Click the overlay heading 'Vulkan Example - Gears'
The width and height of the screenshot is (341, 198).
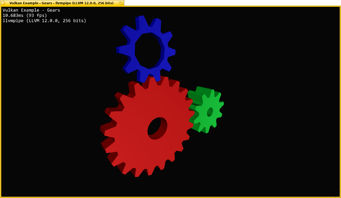(31, 10)
